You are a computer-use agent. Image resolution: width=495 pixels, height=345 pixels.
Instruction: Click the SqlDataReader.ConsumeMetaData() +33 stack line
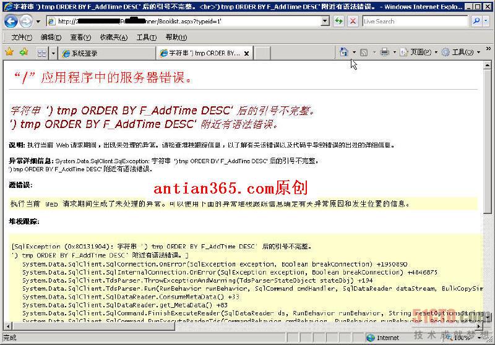click(x=131, y=297)
